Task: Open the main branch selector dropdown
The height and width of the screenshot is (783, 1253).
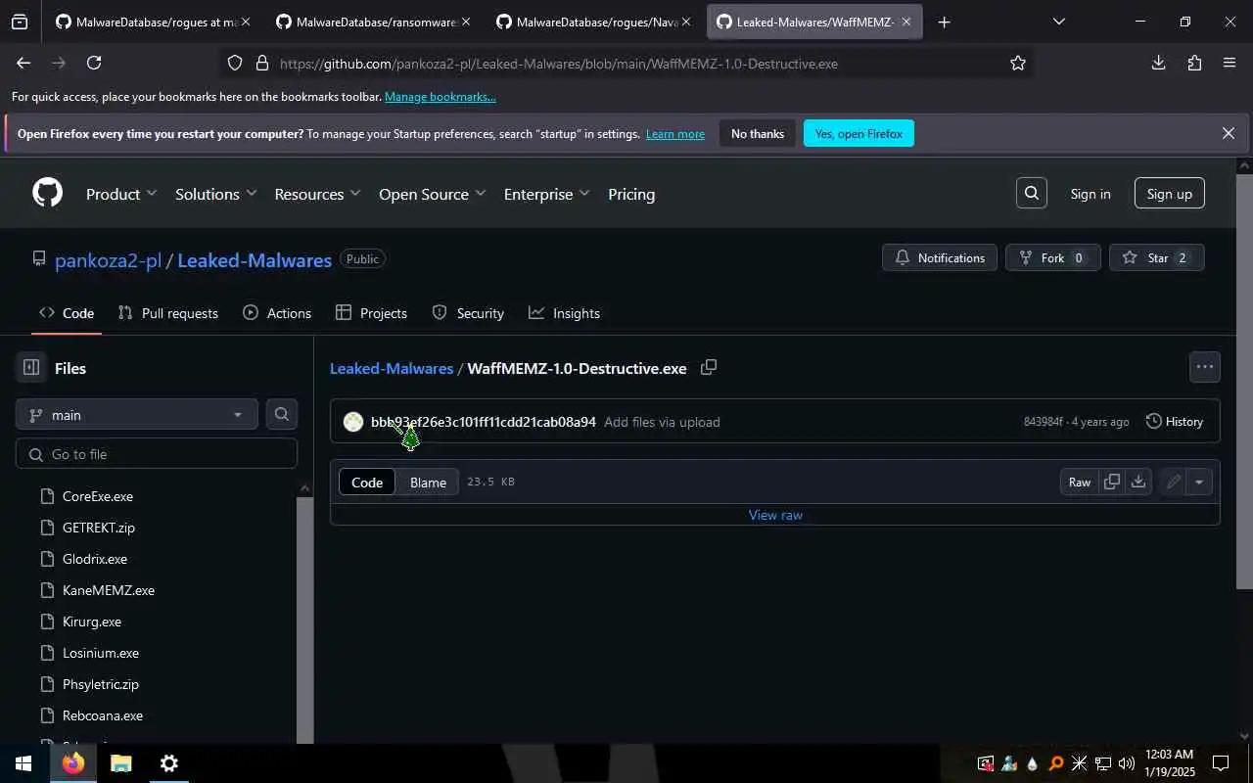Action: click(x=137, y=414)
